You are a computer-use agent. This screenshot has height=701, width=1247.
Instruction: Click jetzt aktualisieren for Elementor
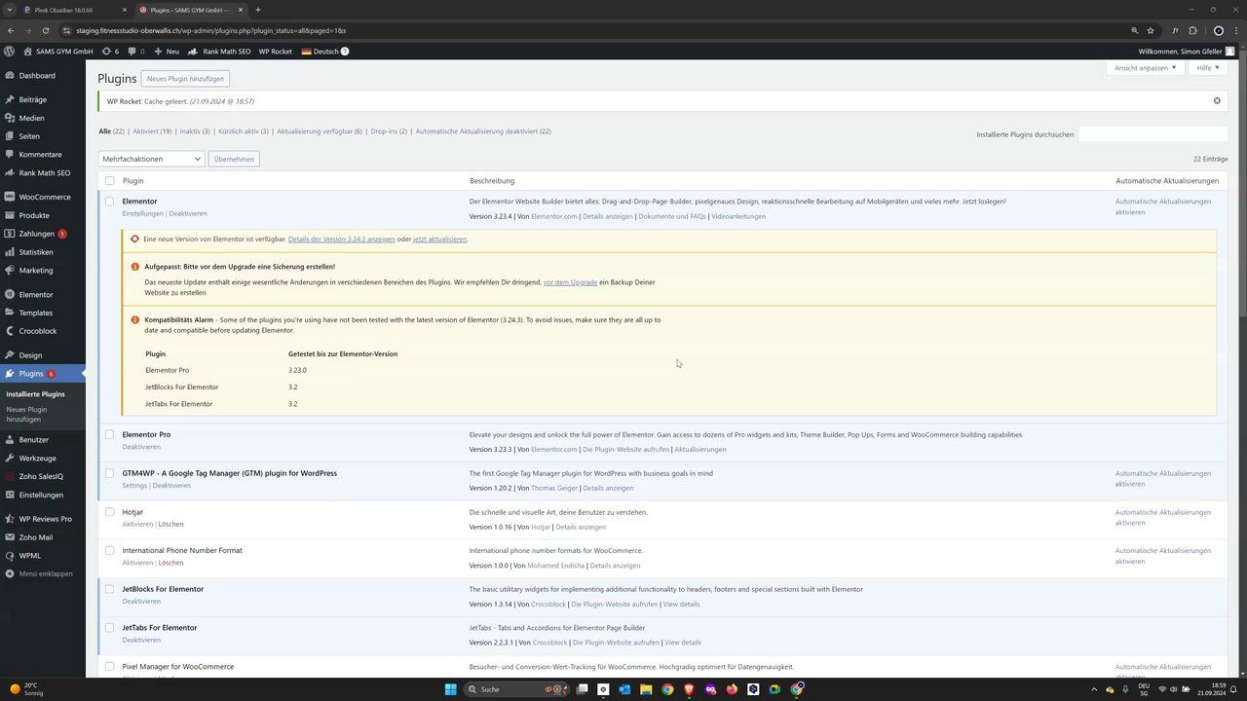(x=439, y=239)
